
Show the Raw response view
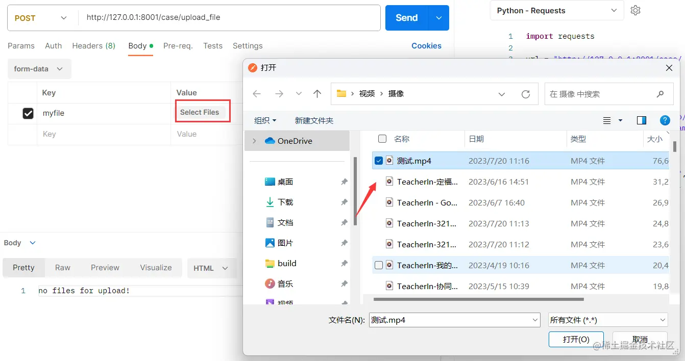[63, 268]
